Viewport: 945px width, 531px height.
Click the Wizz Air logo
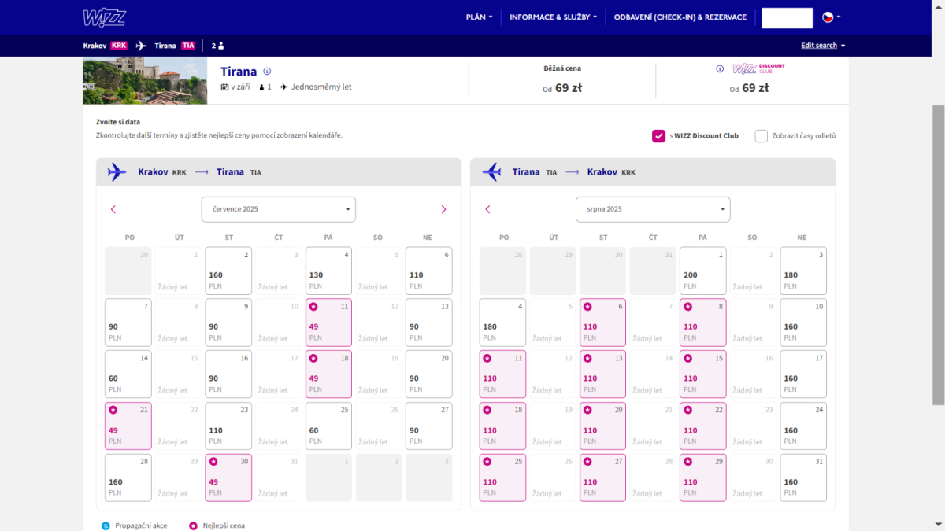click(x=104, y=17)
